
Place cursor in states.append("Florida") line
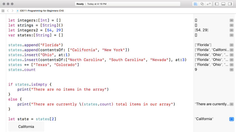click(35, 45)
